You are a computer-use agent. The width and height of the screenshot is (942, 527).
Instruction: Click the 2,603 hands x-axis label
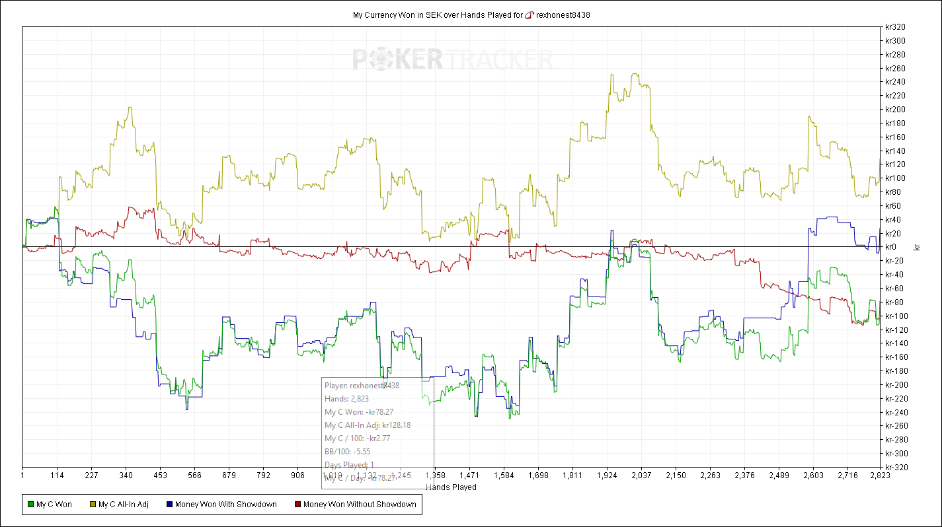pyautogui.click(x=814, y=475)
